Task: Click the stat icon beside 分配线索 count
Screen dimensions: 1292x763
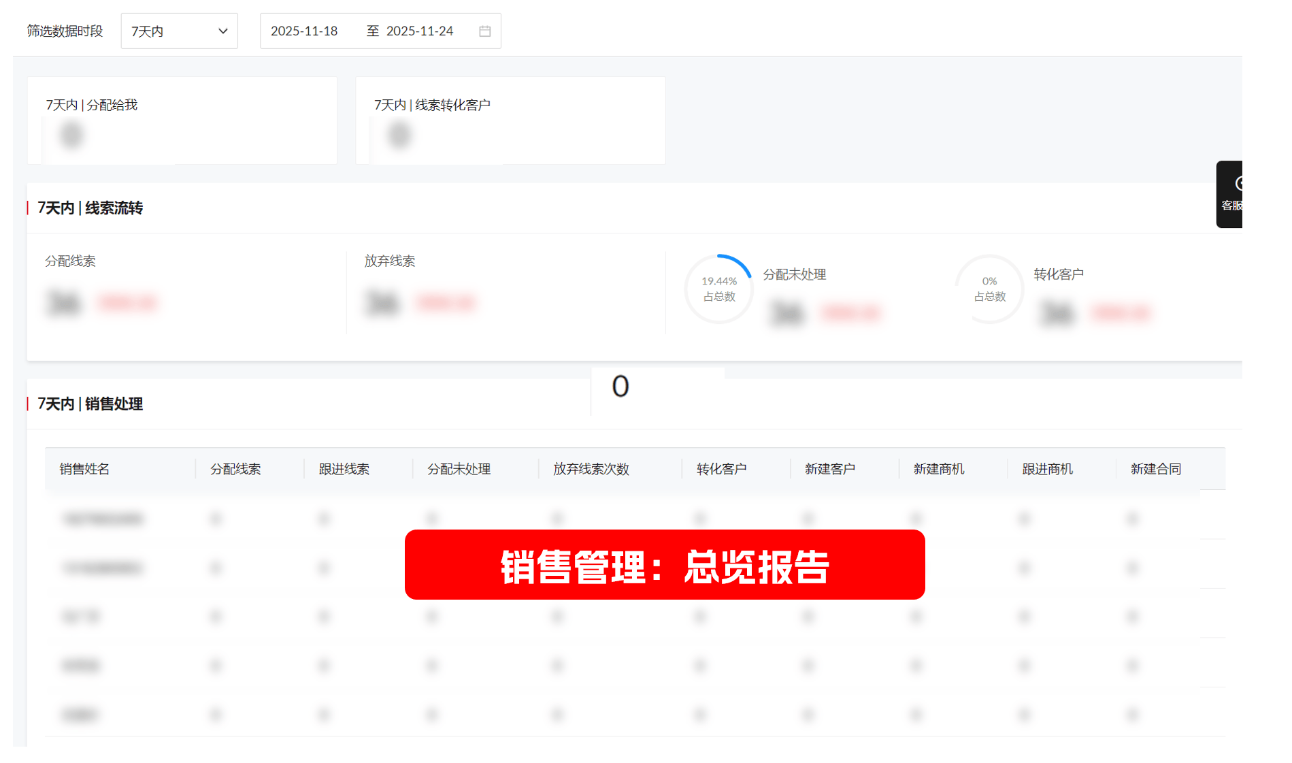Action: [x=63, y=303]
